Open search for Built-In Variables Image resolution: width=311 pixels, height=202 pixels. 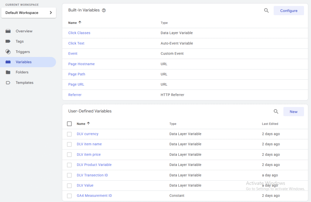coord(266,10)
